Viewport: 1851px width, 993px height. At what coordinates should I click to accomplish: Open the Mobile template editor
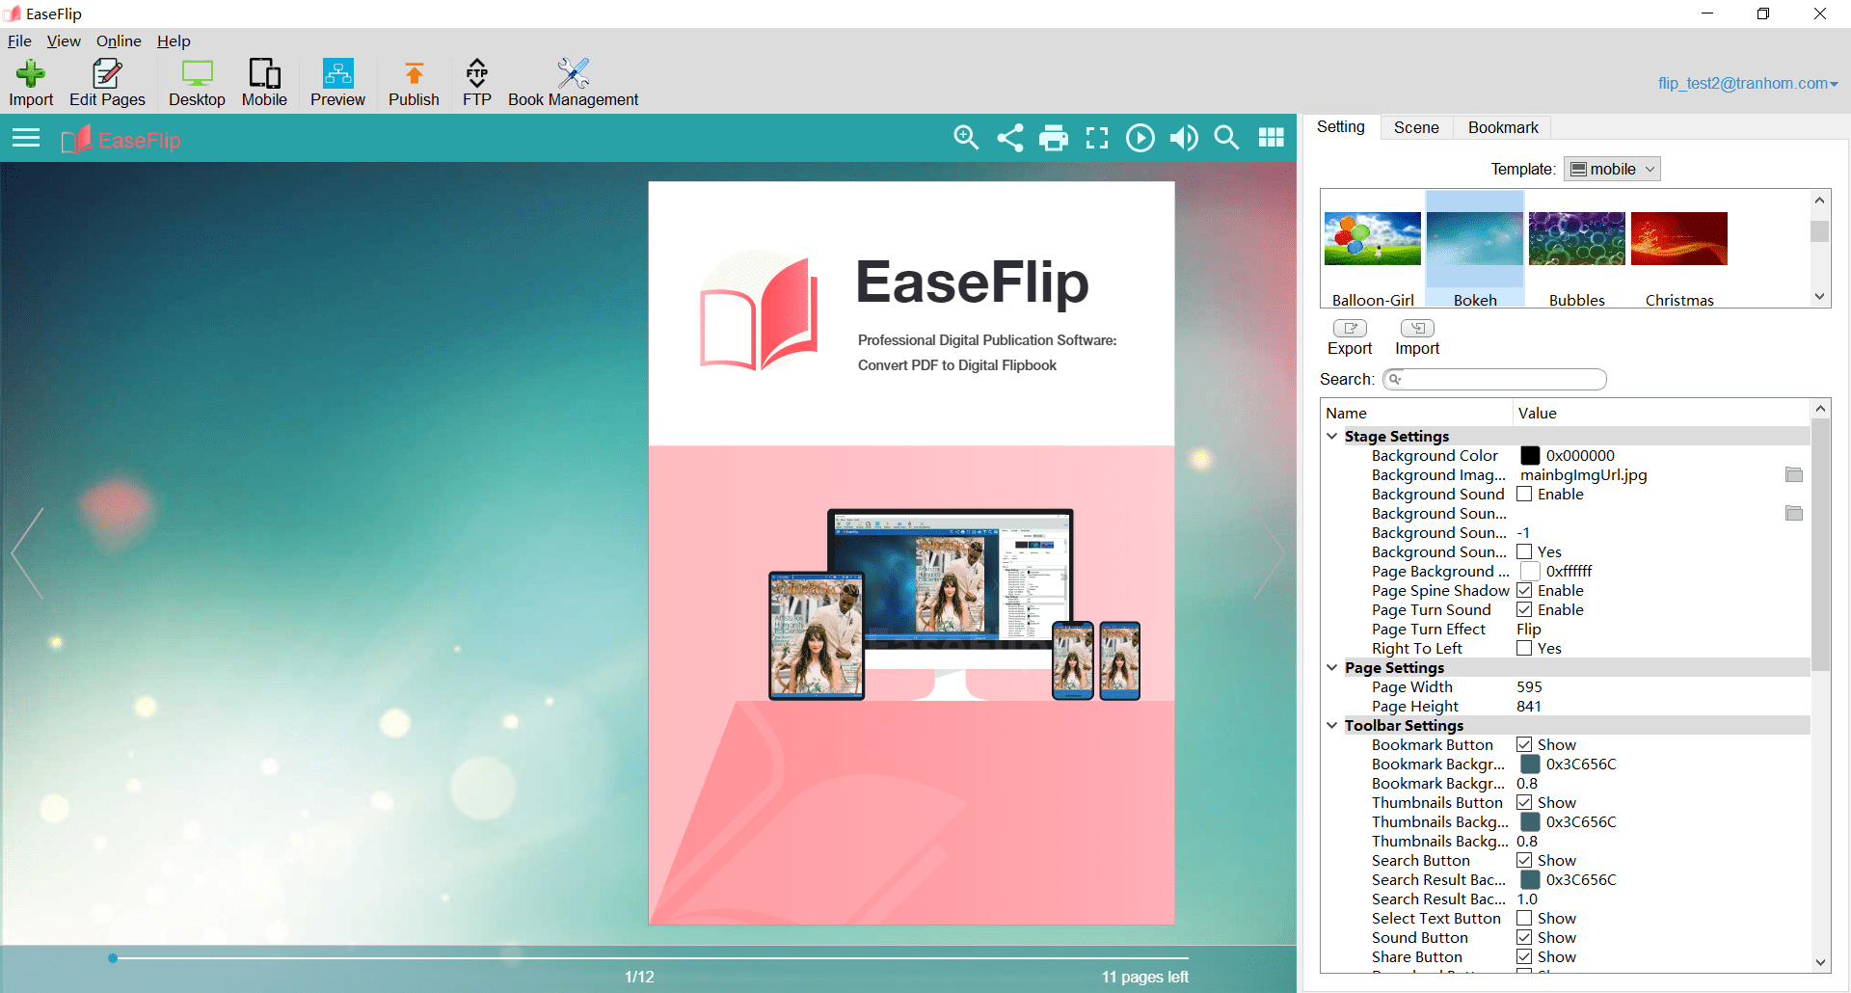click(x=264, y=82)
